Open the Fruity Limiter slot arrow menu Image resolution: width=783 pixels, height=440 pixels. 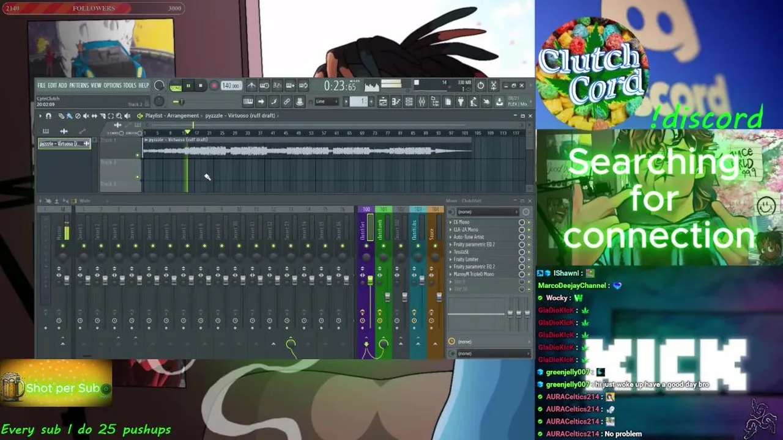click(451, 259)
